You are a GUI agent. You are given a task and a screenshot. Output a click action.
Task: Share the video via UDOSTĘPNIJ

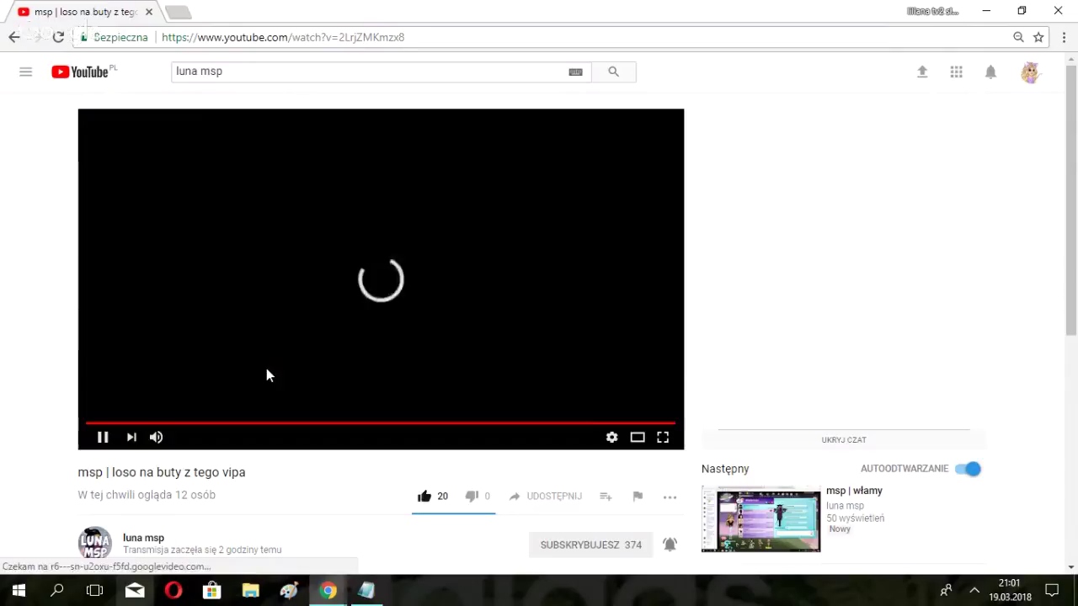click(x=545, y=496)
